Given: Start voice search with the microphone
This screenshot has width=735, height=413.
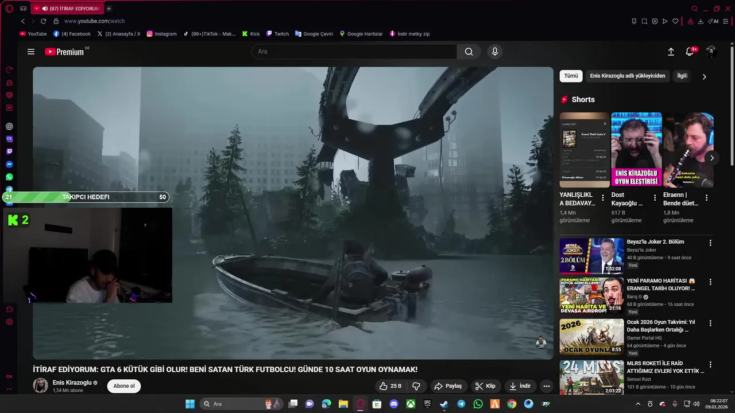Looking at the screenshot, I should [x=495, y=52].
